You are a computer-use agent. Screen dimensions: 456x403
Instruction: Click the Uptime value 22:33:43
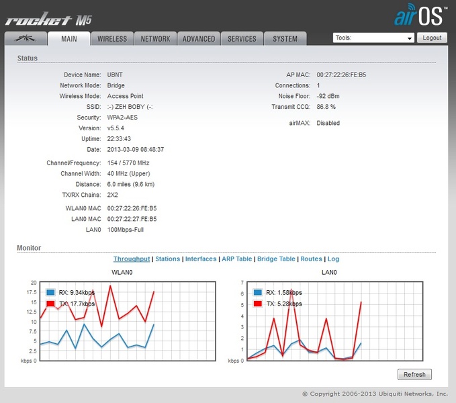tap(119, 138)
